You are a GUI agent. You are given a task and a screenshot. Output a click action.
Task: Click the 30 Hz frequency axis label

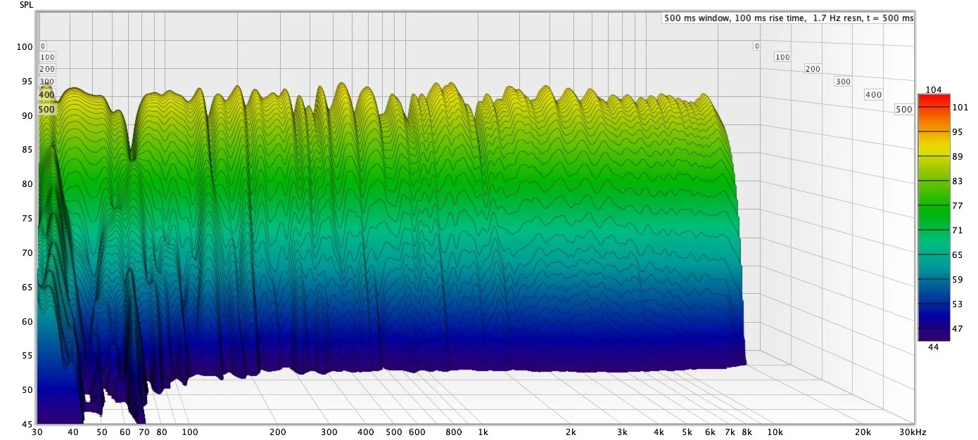click(37, 432)
